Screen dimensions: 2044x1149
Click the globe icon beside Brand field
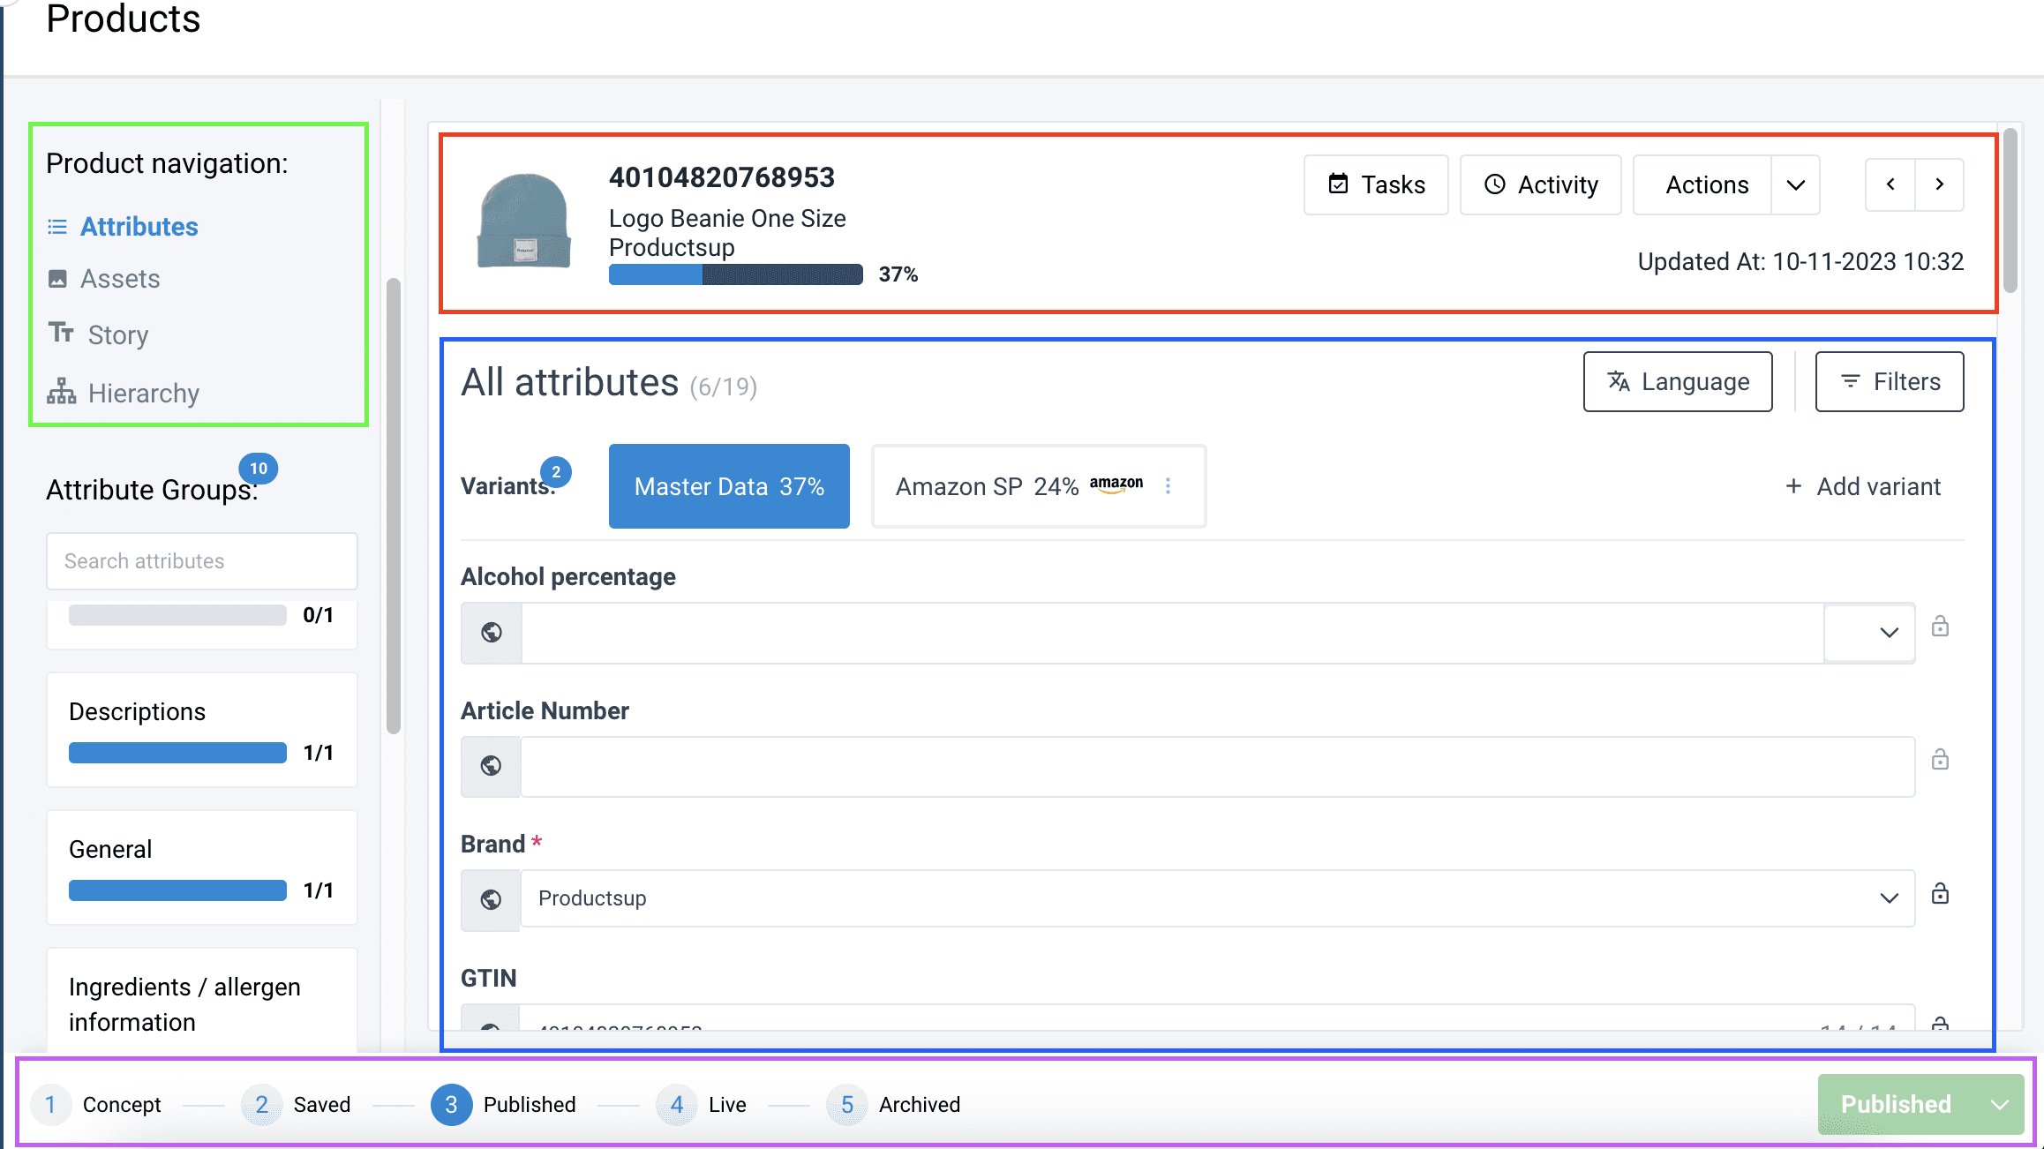[x=492, y=899]
